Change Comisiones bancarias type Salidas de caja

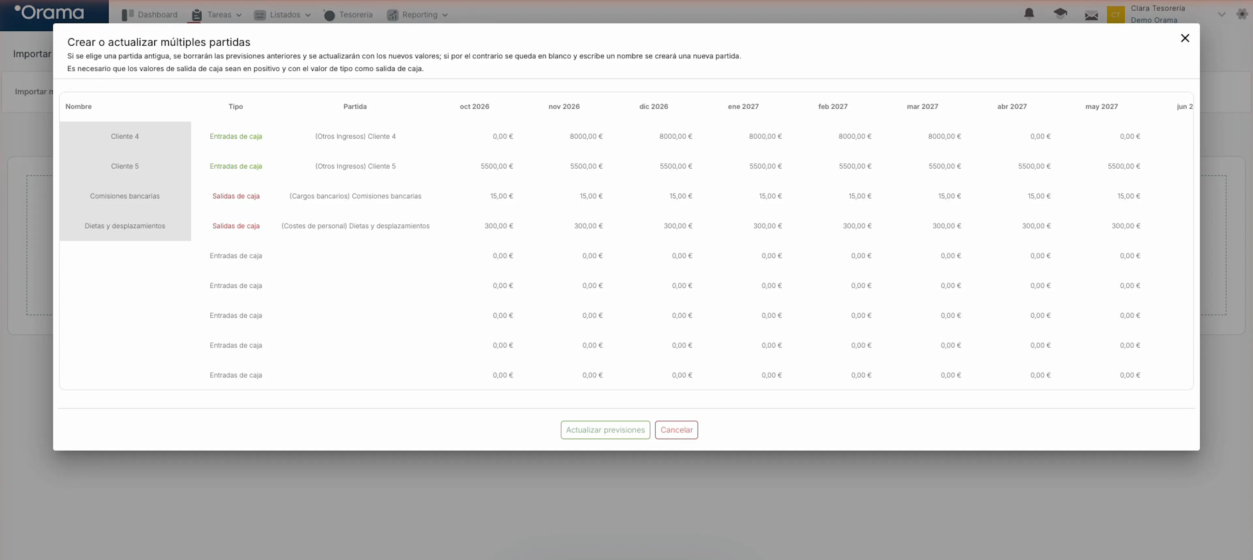[236, 196]
